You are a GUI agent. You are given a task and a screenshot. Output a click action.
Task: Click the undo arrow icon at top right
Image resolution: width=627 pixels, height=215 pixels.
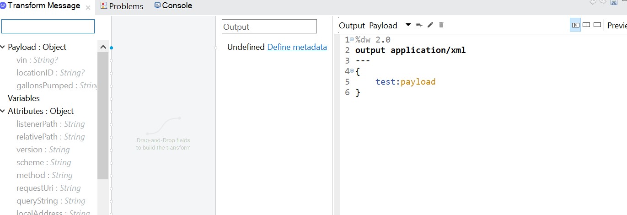click(x=593, y=2)
